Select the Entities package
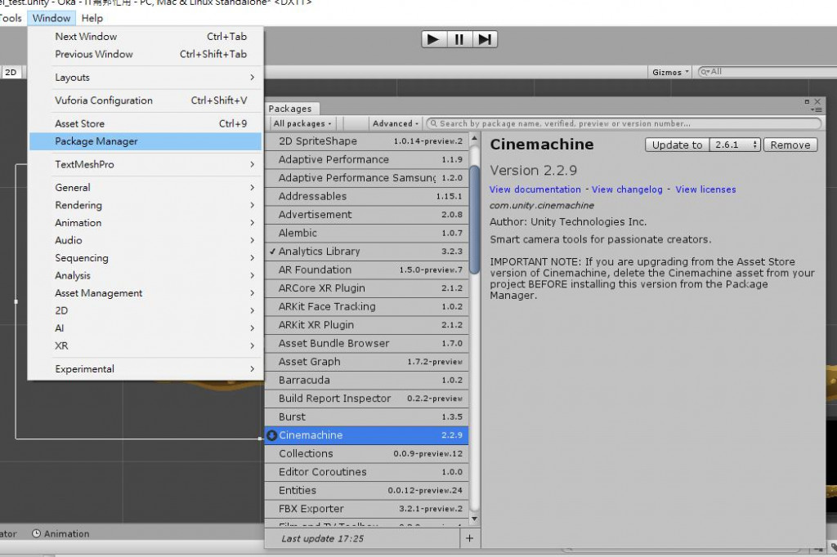837x557 pixels. point(367,490)
